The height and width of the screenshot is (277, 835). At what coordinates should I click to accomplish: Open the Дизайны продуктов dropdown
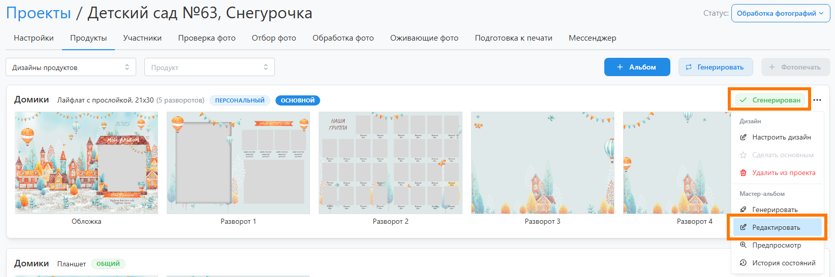click(71, 67)
